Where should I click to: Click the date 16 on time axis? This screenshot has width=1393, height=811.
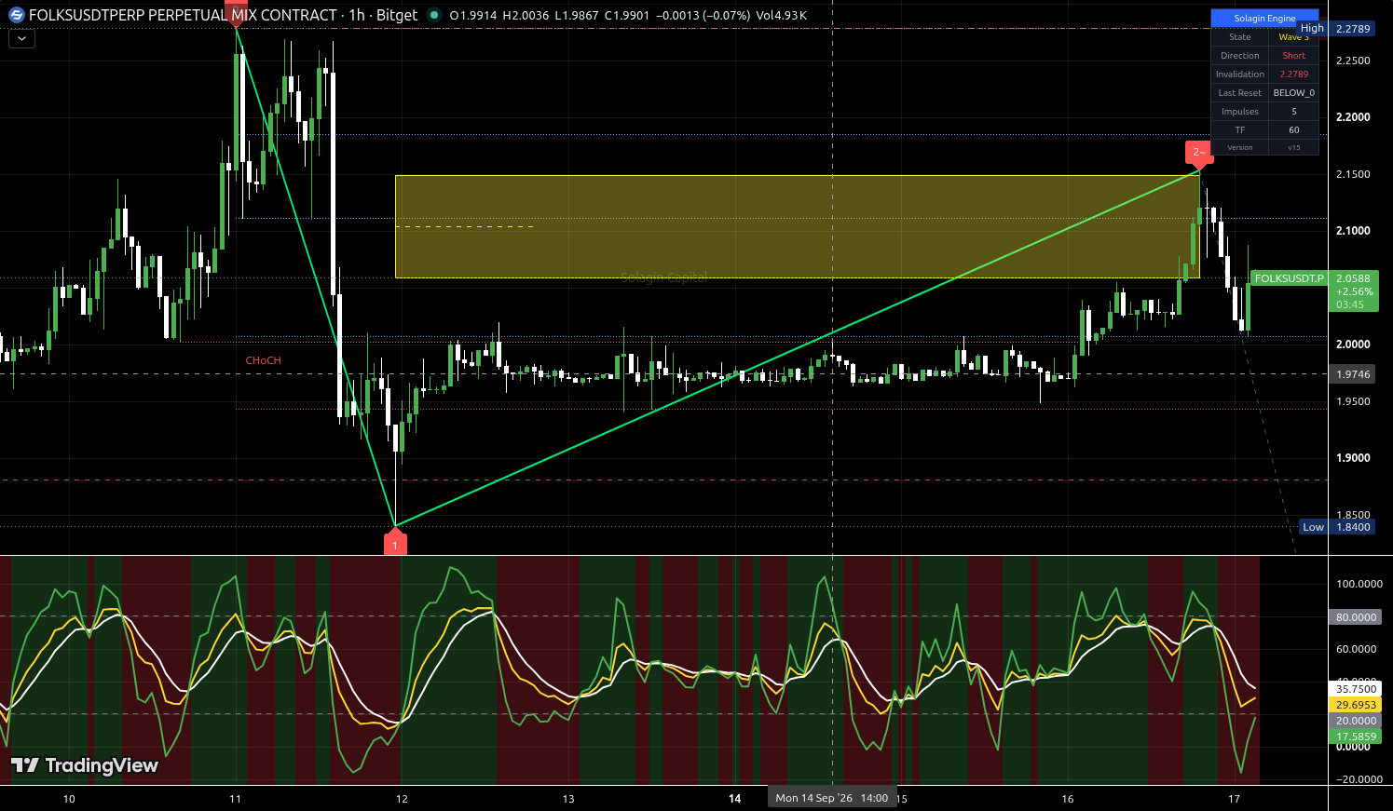1068,799
